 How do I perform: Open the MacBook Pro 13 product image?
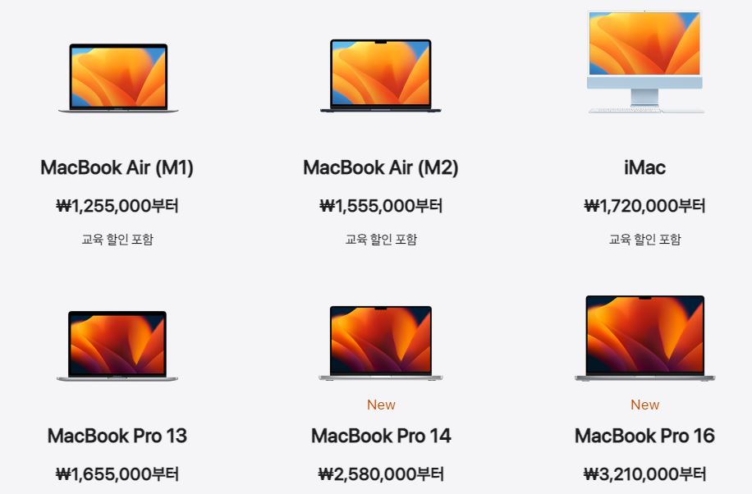coord(117,345)
